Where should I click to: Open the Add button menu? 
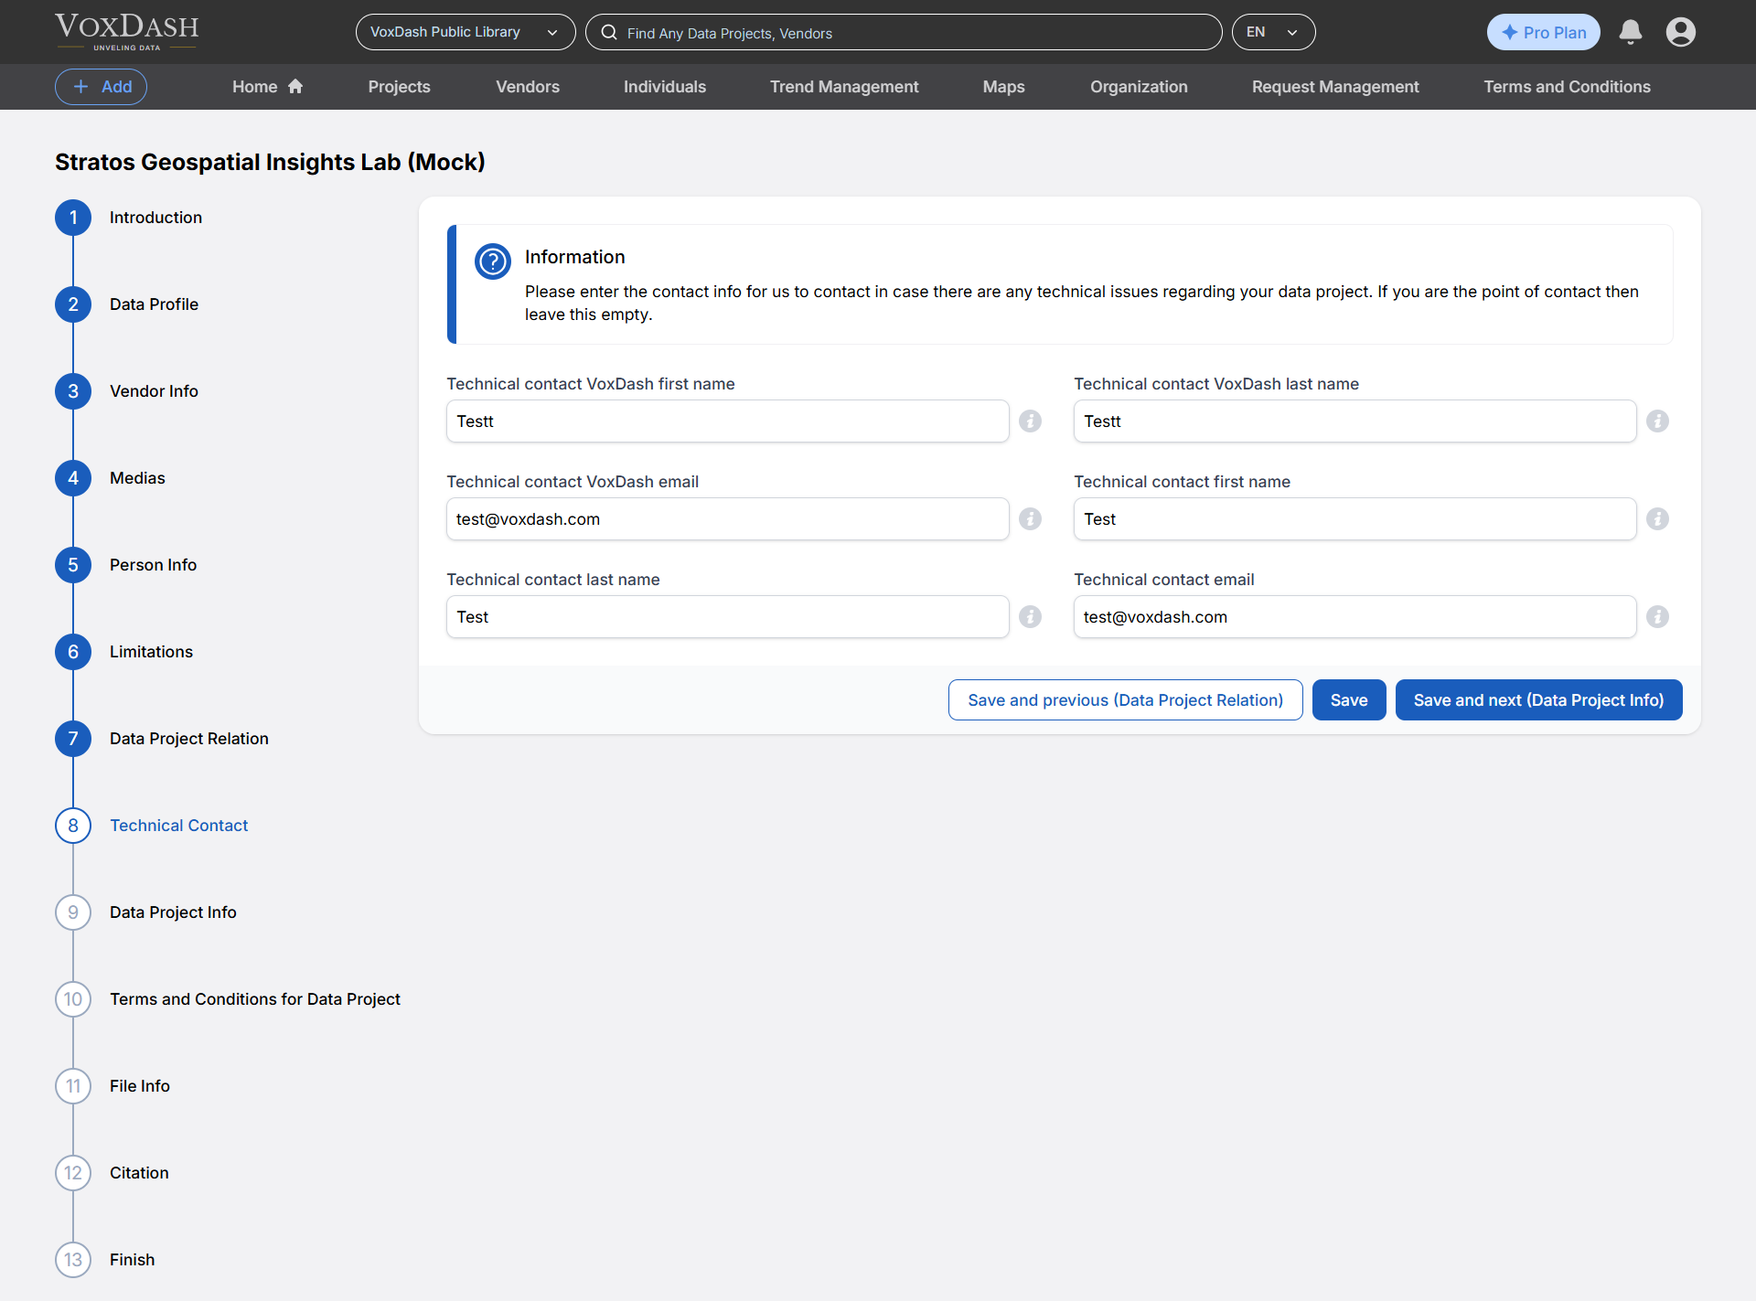pyautogui.click(x=101, y=87)
